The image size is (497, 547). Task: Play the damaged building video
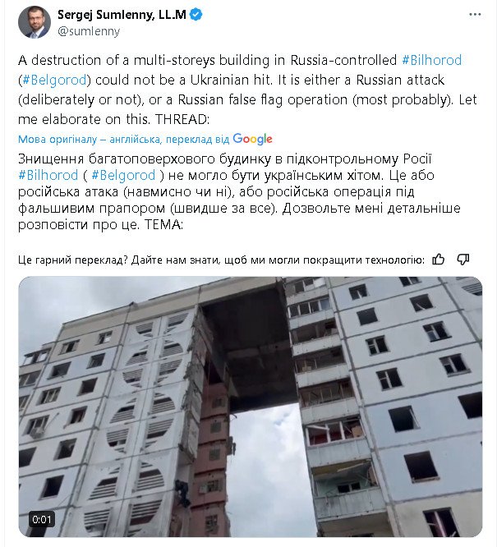pos(251,407)
